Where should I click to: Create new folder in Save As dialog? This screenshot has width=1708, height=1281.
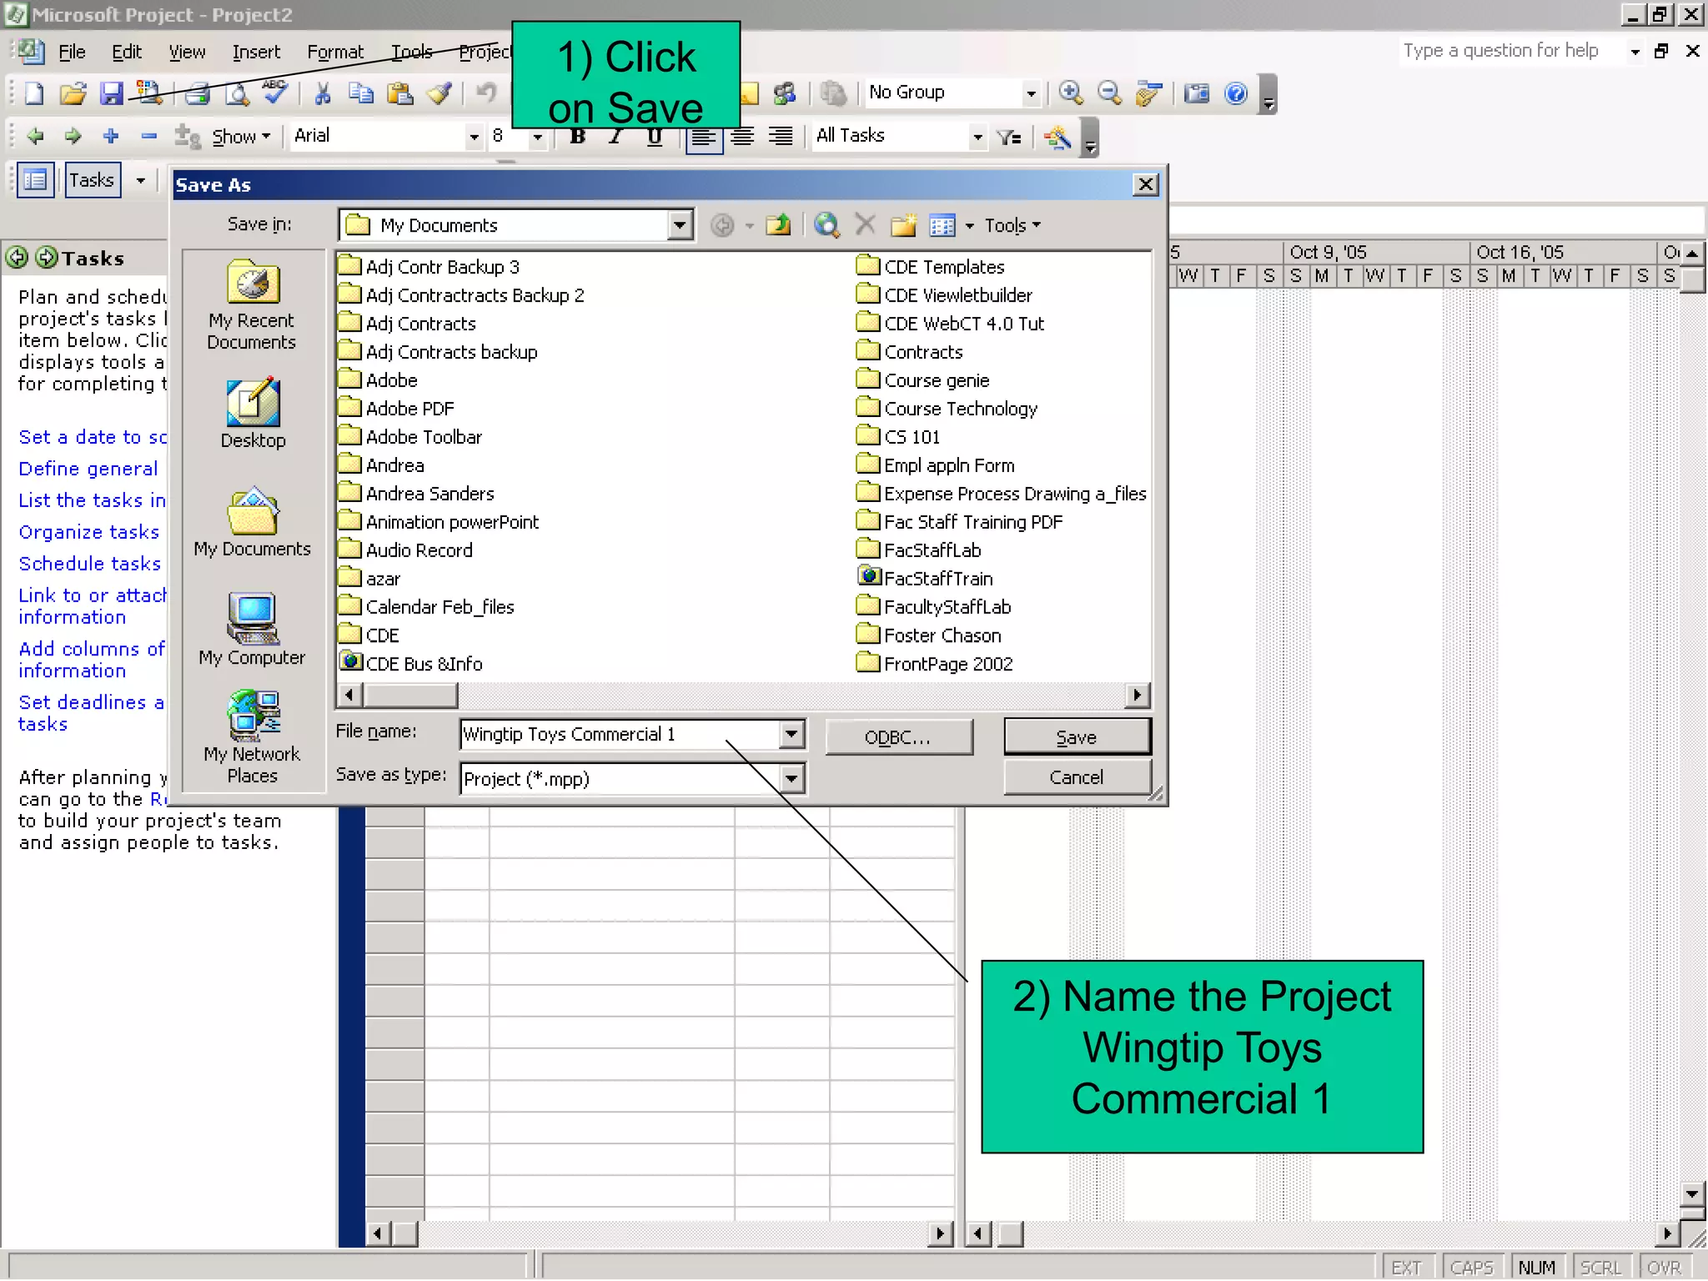click(x=903, y=225)
